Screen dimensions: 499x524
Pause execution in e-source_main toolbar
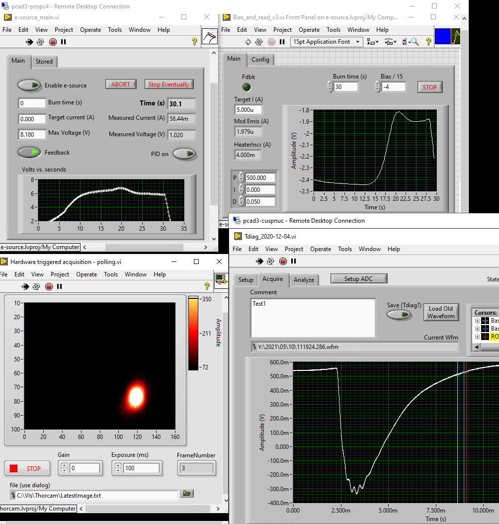click(x=64, y=42)
